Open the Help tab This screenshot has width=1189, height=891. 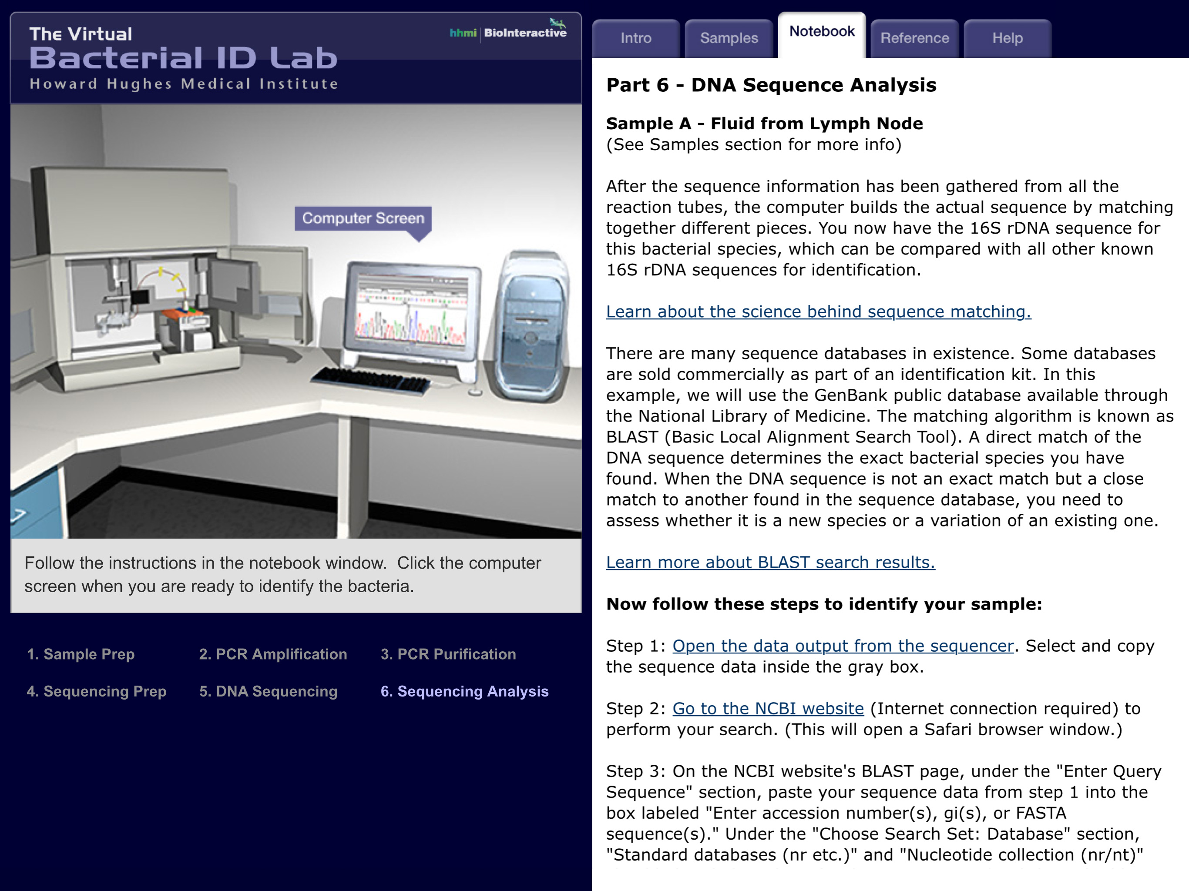click(x=1008, y=37)
